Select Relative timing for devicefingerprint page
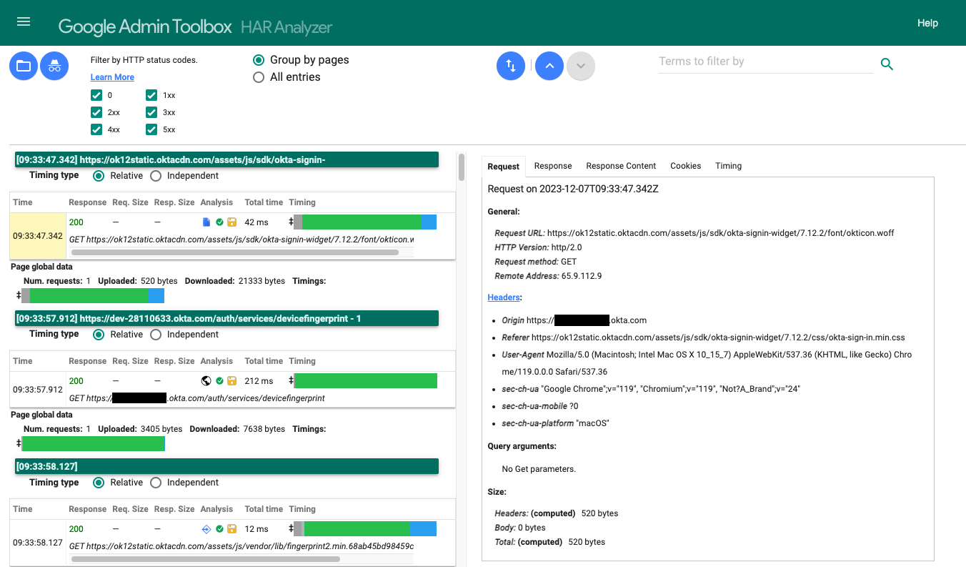The image size is (966, 567). point(99,334)
